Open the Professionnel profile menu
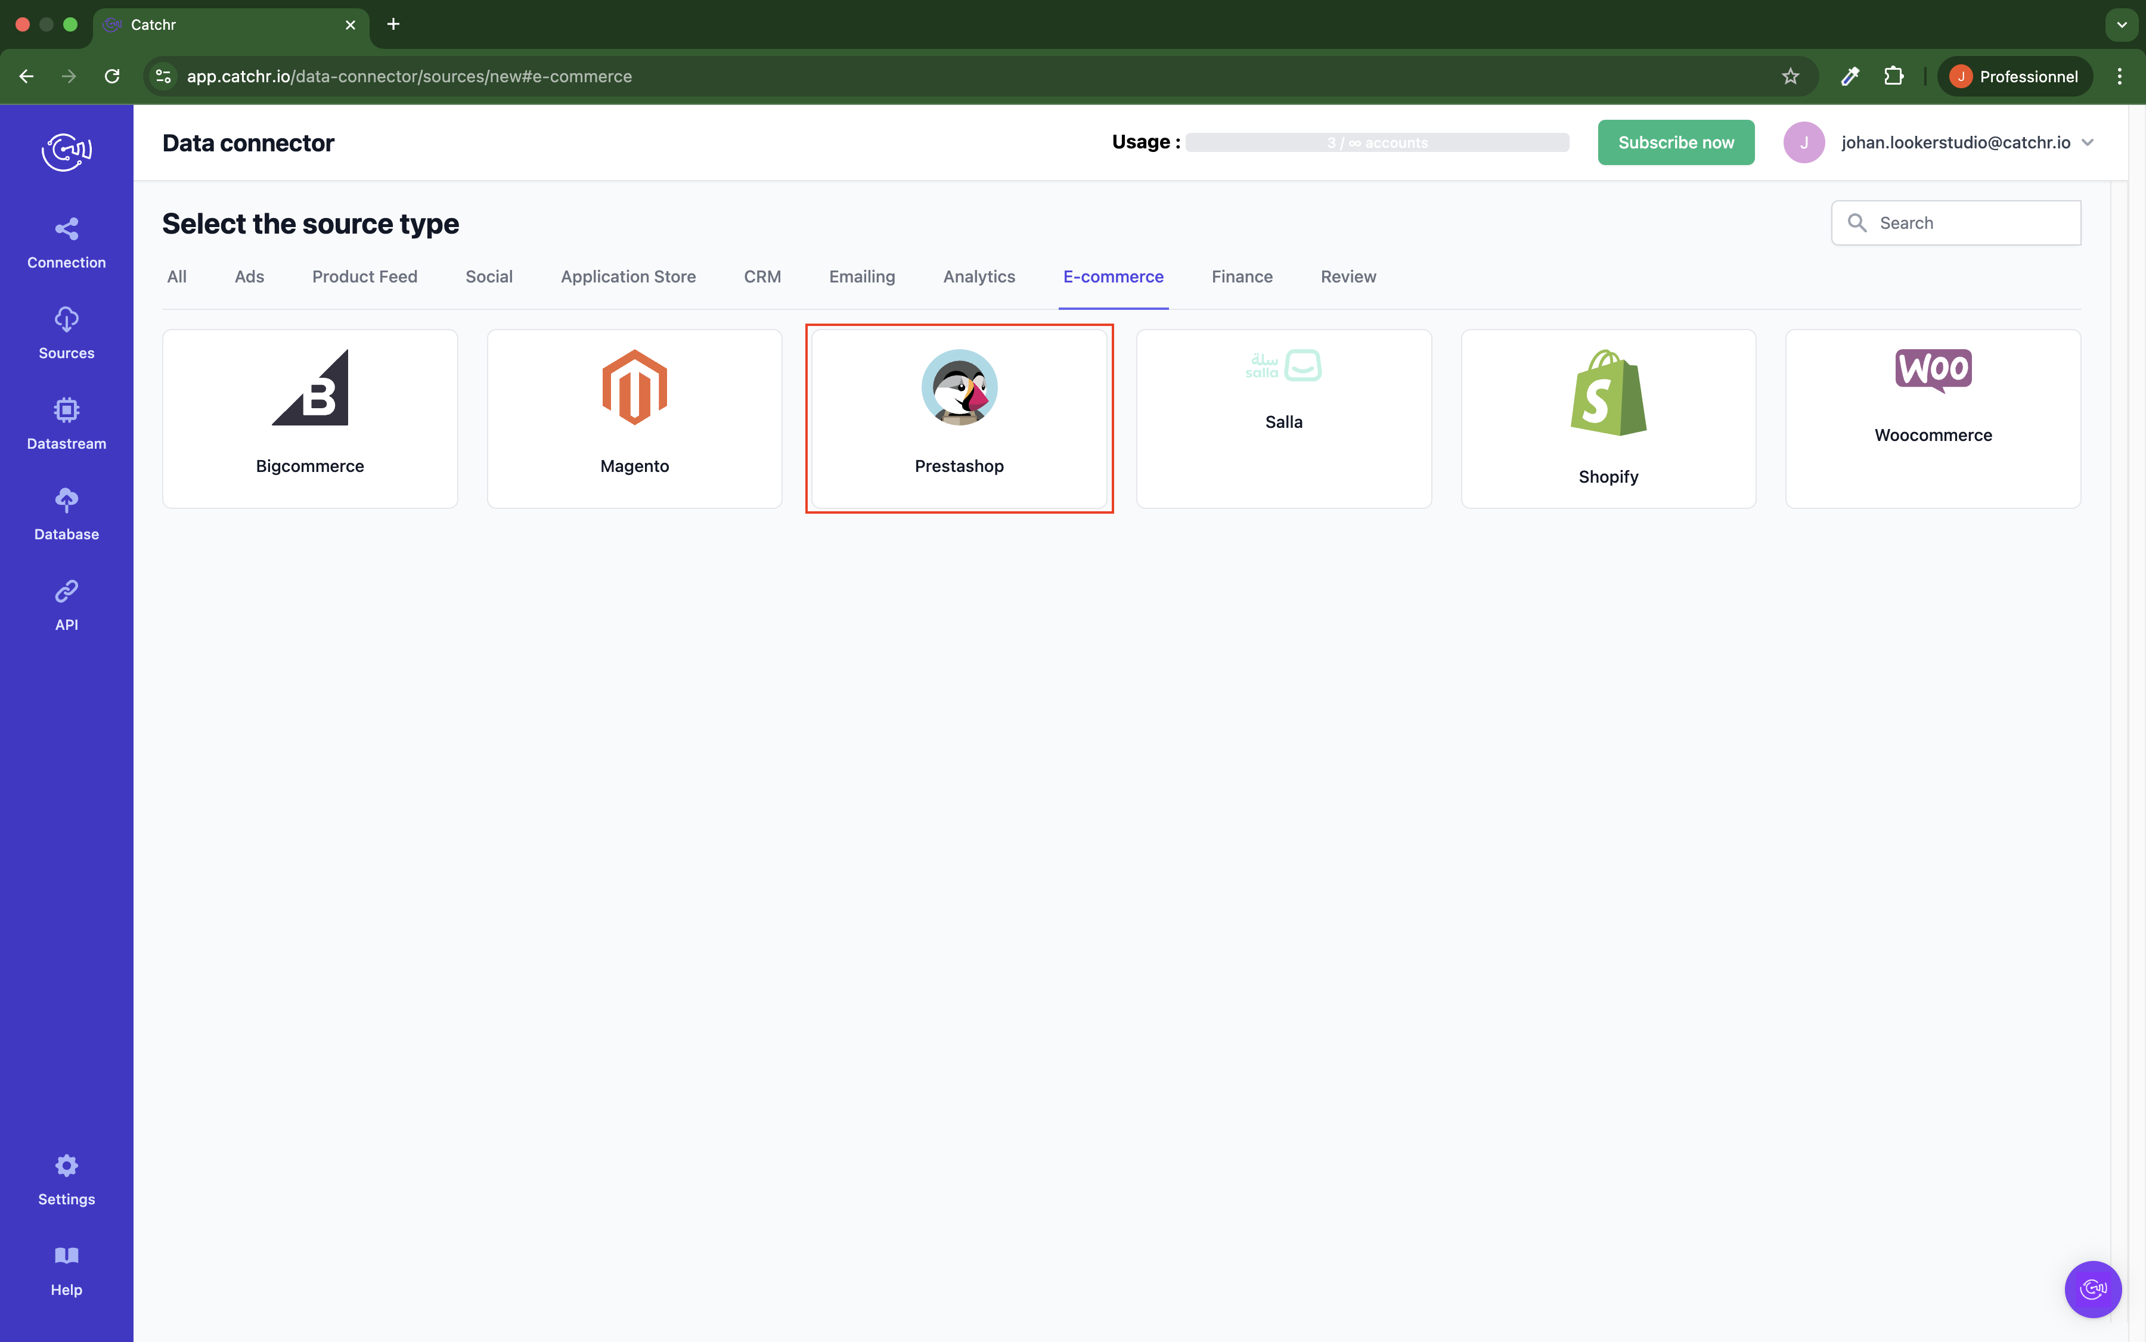Image resolution: width=2146 pixels, height=1342 pixels. (2015, 76)
